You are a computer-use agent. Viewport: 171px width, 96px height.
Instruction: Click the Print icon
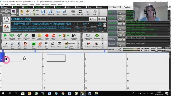[x=88, y=12]
